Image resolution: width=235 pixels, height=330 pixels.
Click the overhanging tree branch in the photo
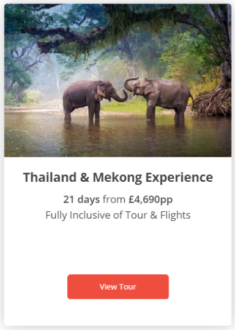(63, 36)
